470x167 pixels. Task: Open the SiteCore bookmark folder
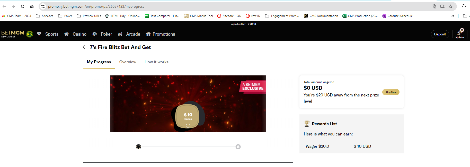point(45,16)
